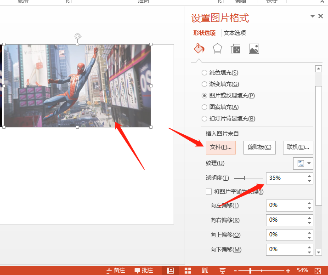
Task: Decrease Offset right with down spinner
Action: pyautogui.click(x=309, y=223)
